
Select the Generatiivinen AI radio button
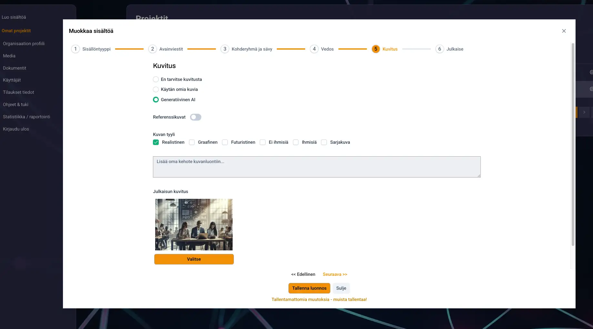coord(156,100)
